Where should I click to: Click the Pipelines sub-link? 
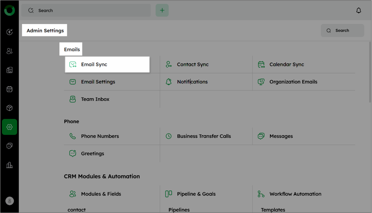pyautogui.click(x=179, y=210)
